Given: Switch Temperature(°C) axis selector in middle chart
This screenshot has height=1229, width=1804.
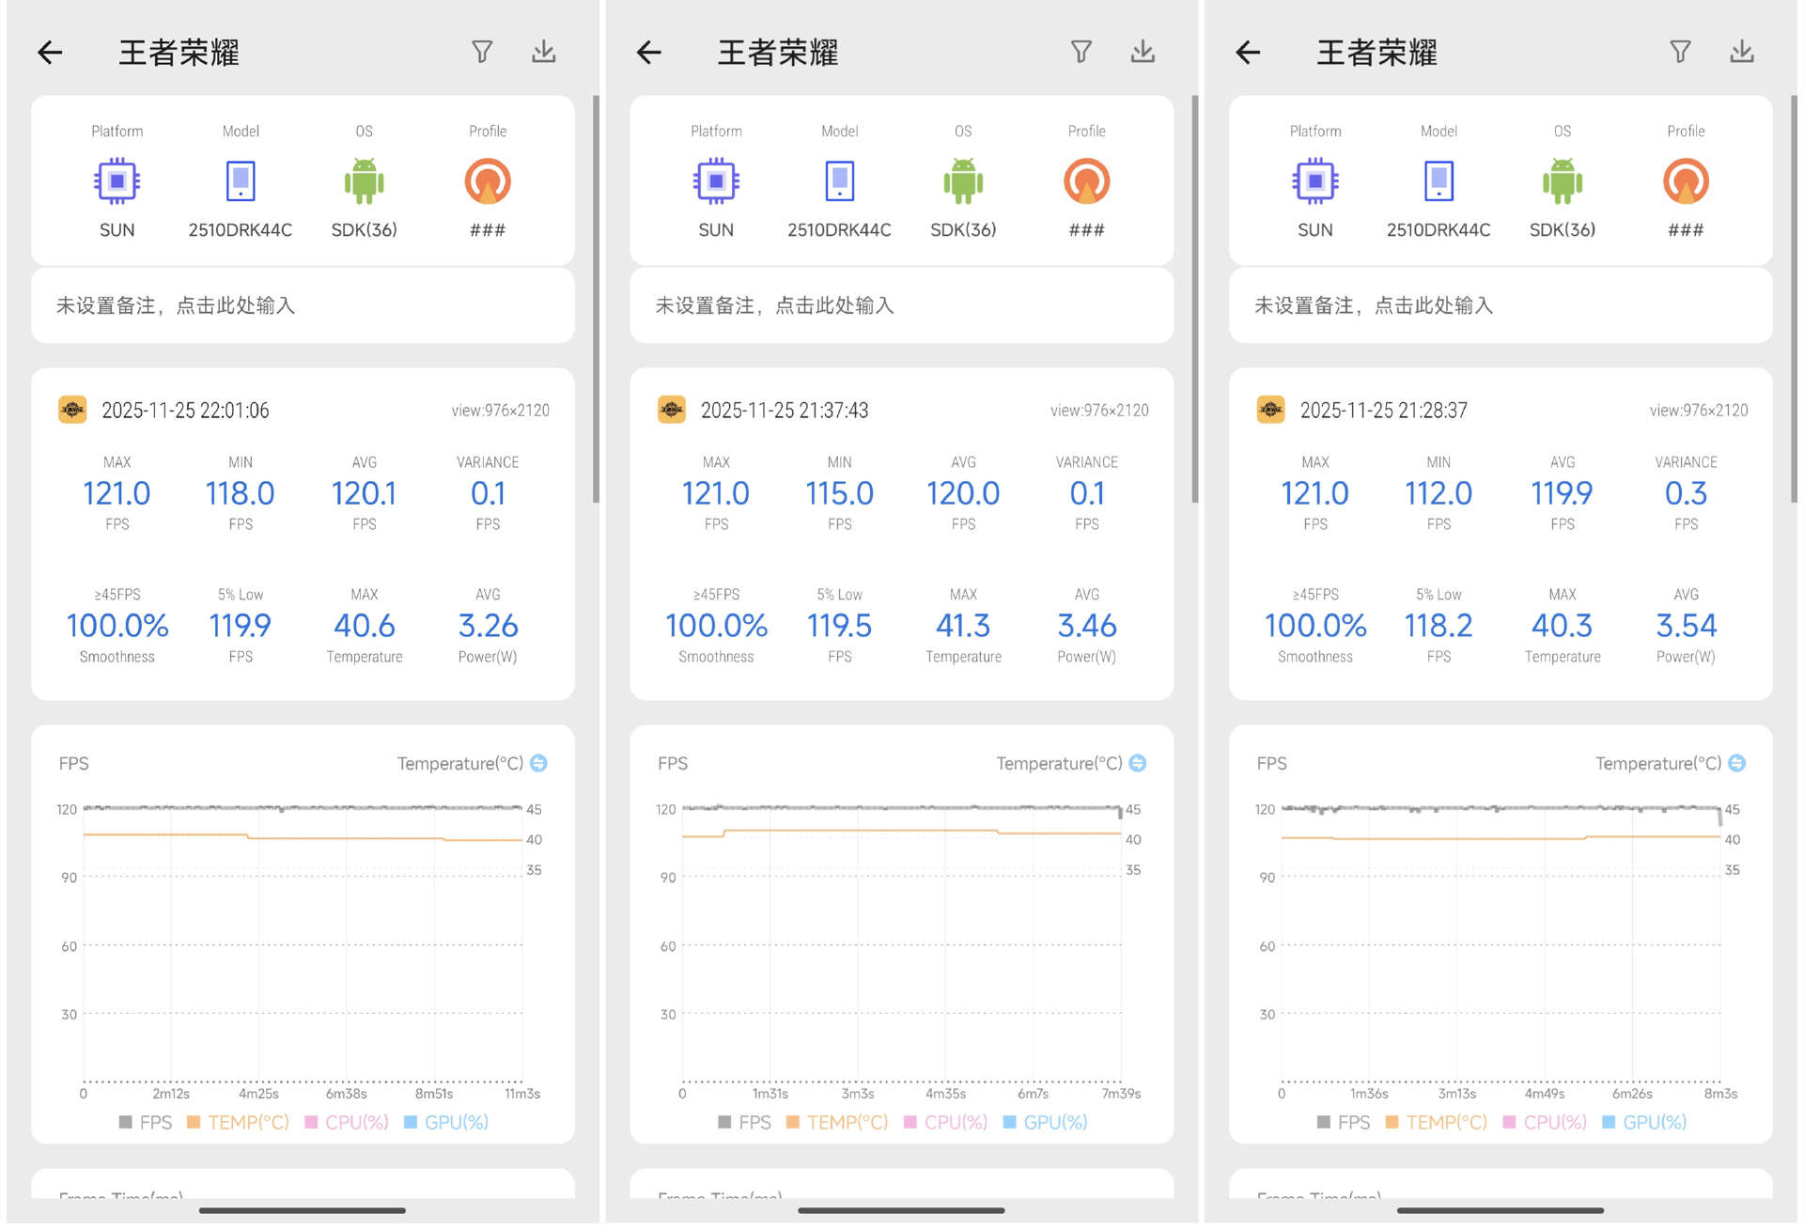Looking at the screenshot, I should pyautogui.click(x=1138, y=763).
